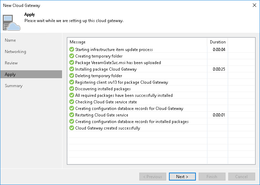Screen dimensions: 260x185
Task: Close the New Cloud Gateway dialog
Action: (x=254, y=6)
